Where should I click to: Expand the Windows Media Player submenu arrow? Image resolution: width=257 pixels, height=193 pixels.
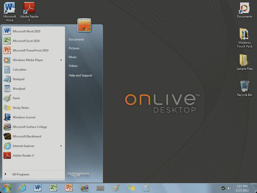tap(61, 60)
